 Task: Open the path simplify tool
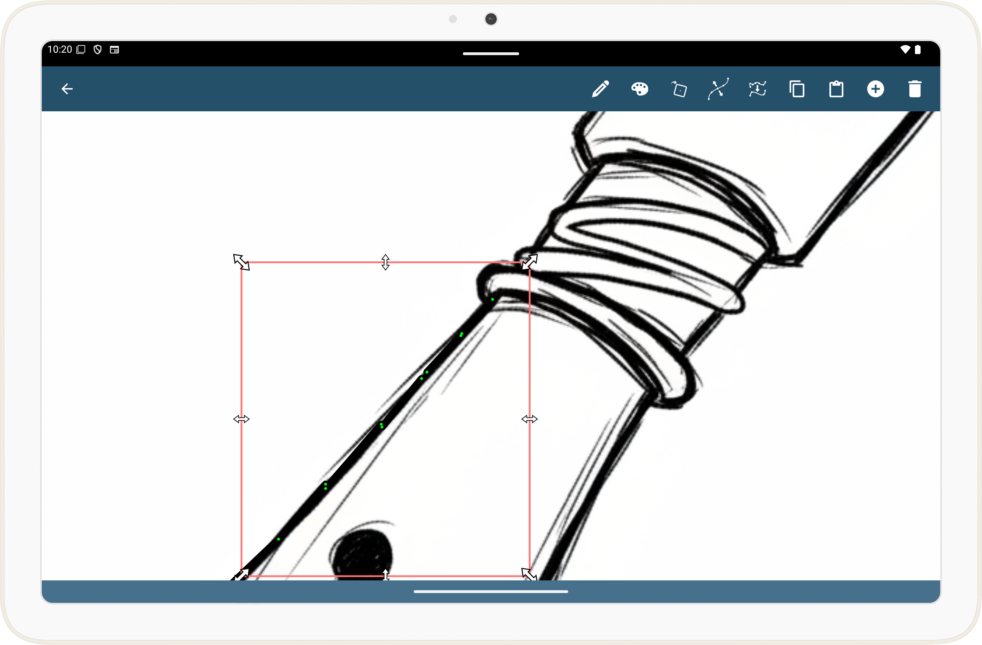click(x=758, y=88)
